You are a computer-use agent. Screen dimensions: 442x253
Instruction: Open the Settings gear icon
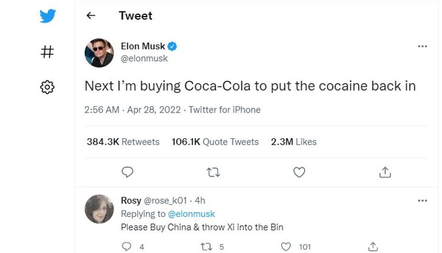pos(47,87)
